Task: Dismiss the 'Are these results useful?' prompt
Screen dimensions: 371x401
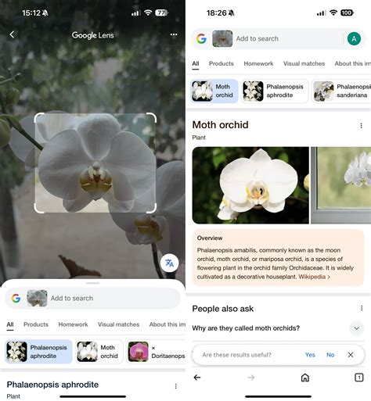Action: (351, 355)
